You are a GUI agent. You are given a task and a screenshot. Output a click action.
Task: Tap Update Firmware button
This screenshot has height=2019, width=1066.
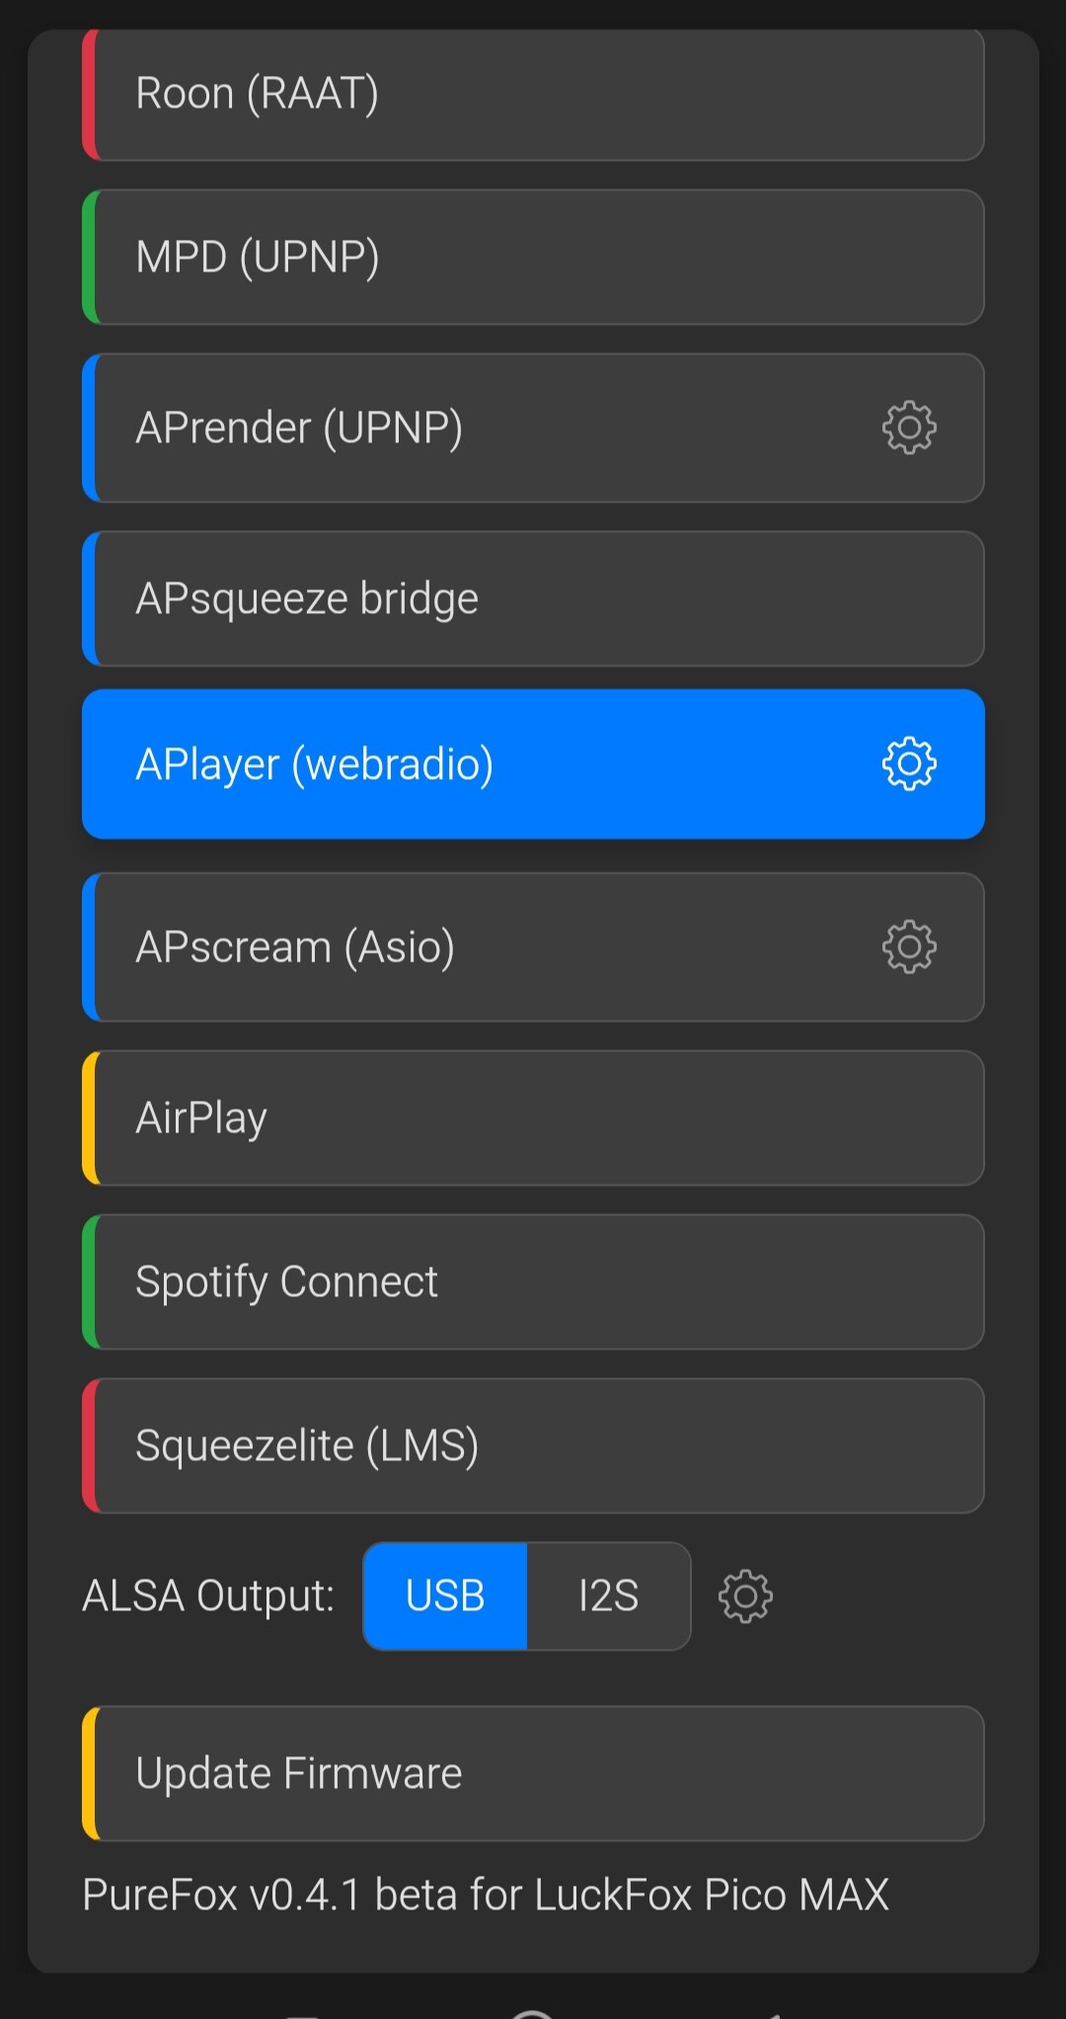click(x=533, y=1773)
